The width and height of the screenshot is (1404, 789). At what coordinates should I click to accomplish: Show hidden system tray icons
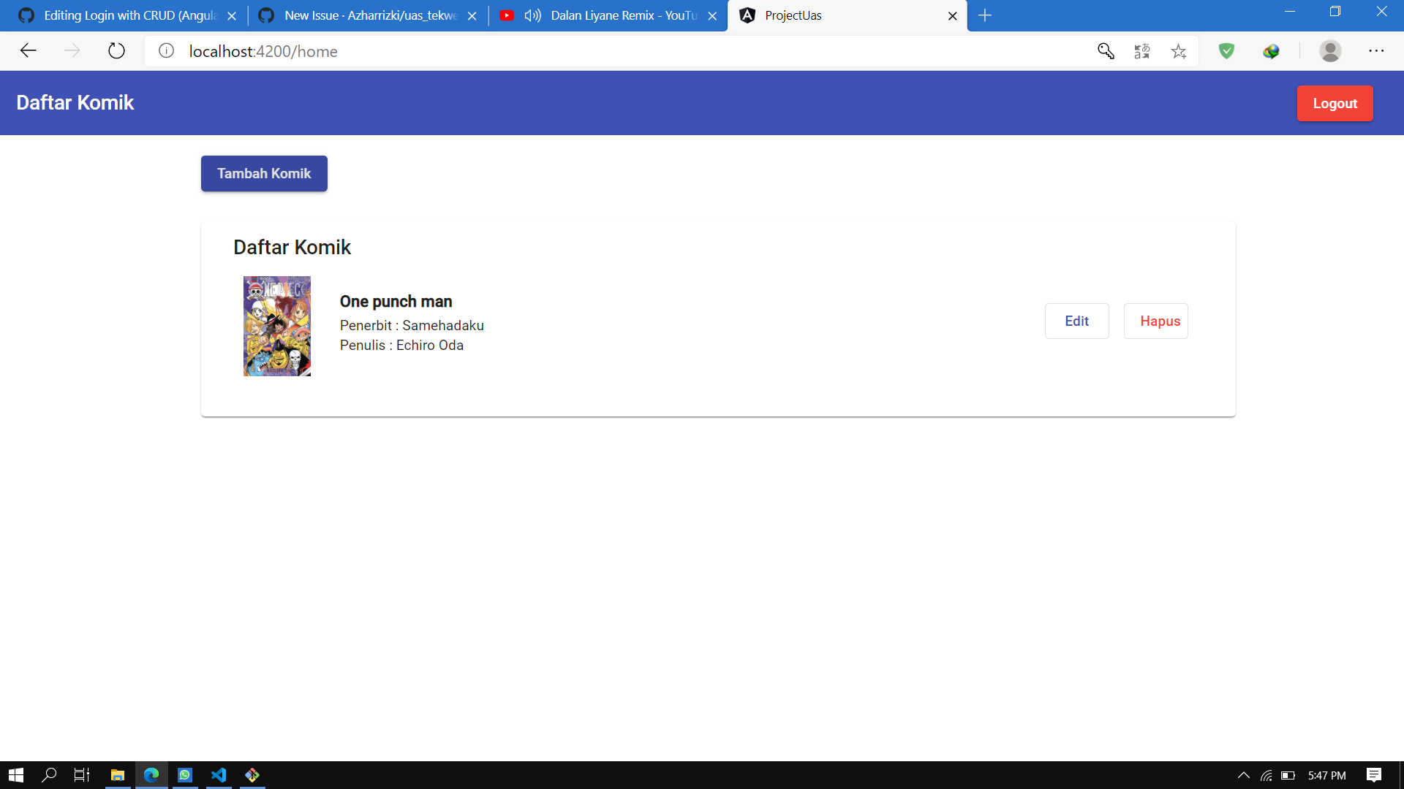(1243, 775)
